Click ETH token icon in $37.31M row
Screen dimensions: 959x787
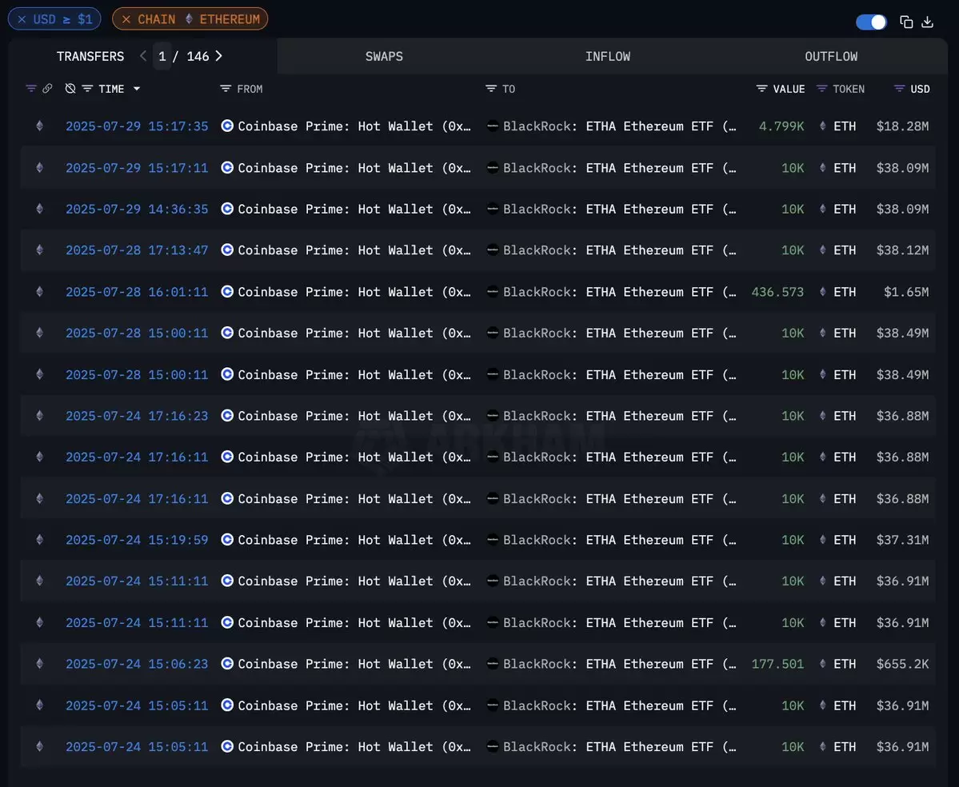click(822, 540)
